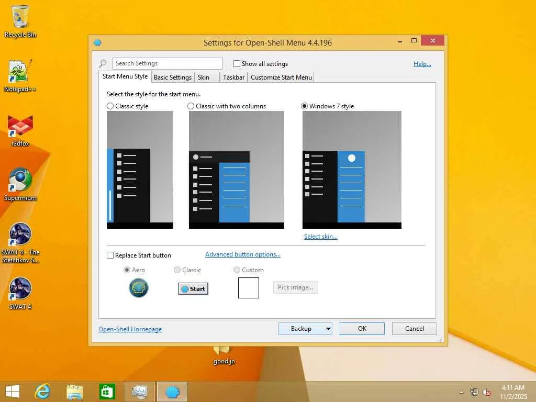
Task: Click the Windows 7 style preview thumbnail
Action: 352,170
